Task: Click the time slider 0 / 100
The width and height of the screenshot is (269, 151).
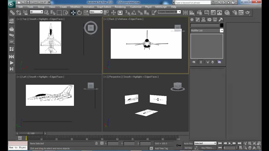Action: (31, 133)
